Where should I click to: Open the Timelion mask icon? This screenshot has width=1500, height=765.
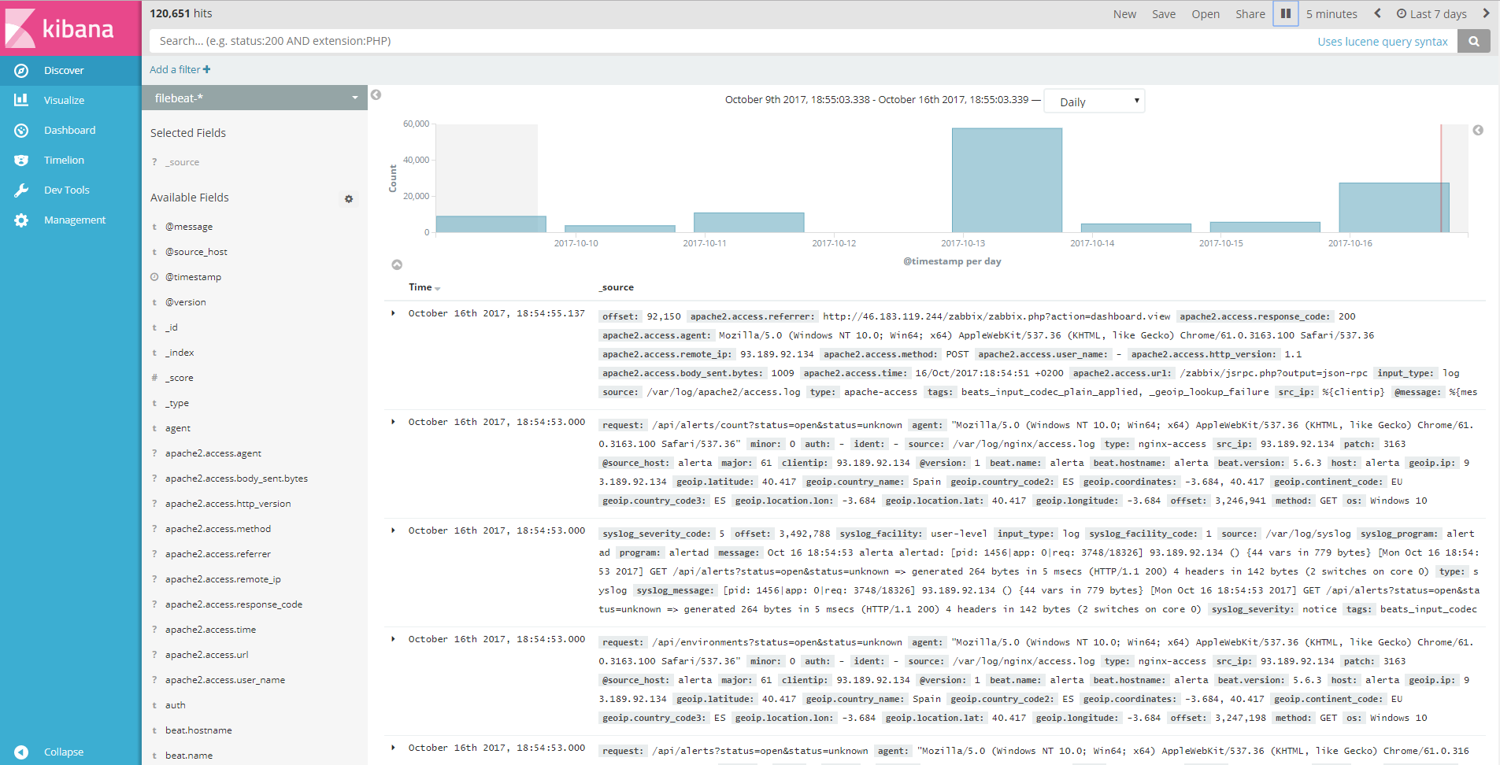click(x=21, y=161)
